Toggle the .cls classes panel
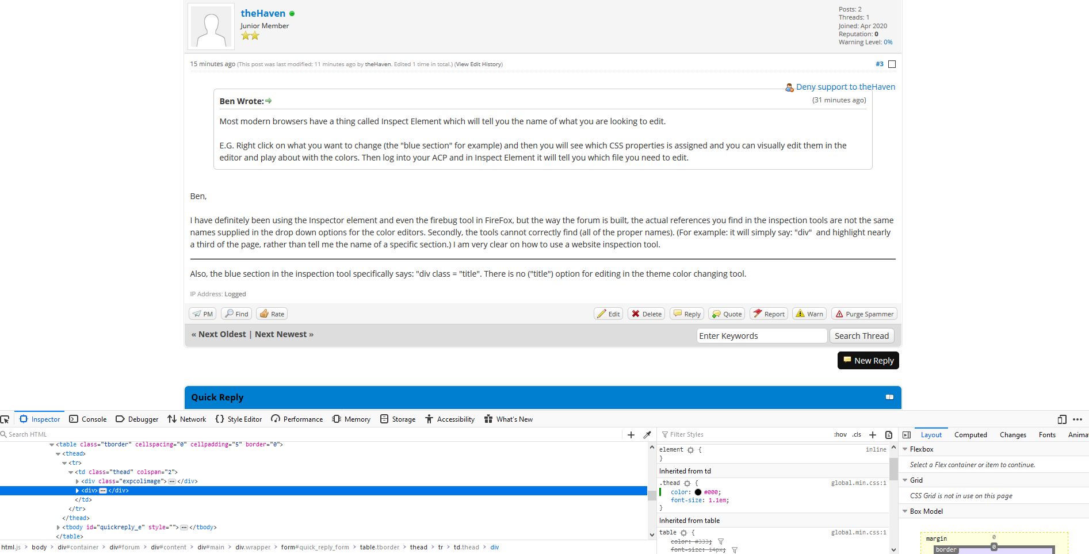This screenshot has height=554, width=1089. pos(857,435)
